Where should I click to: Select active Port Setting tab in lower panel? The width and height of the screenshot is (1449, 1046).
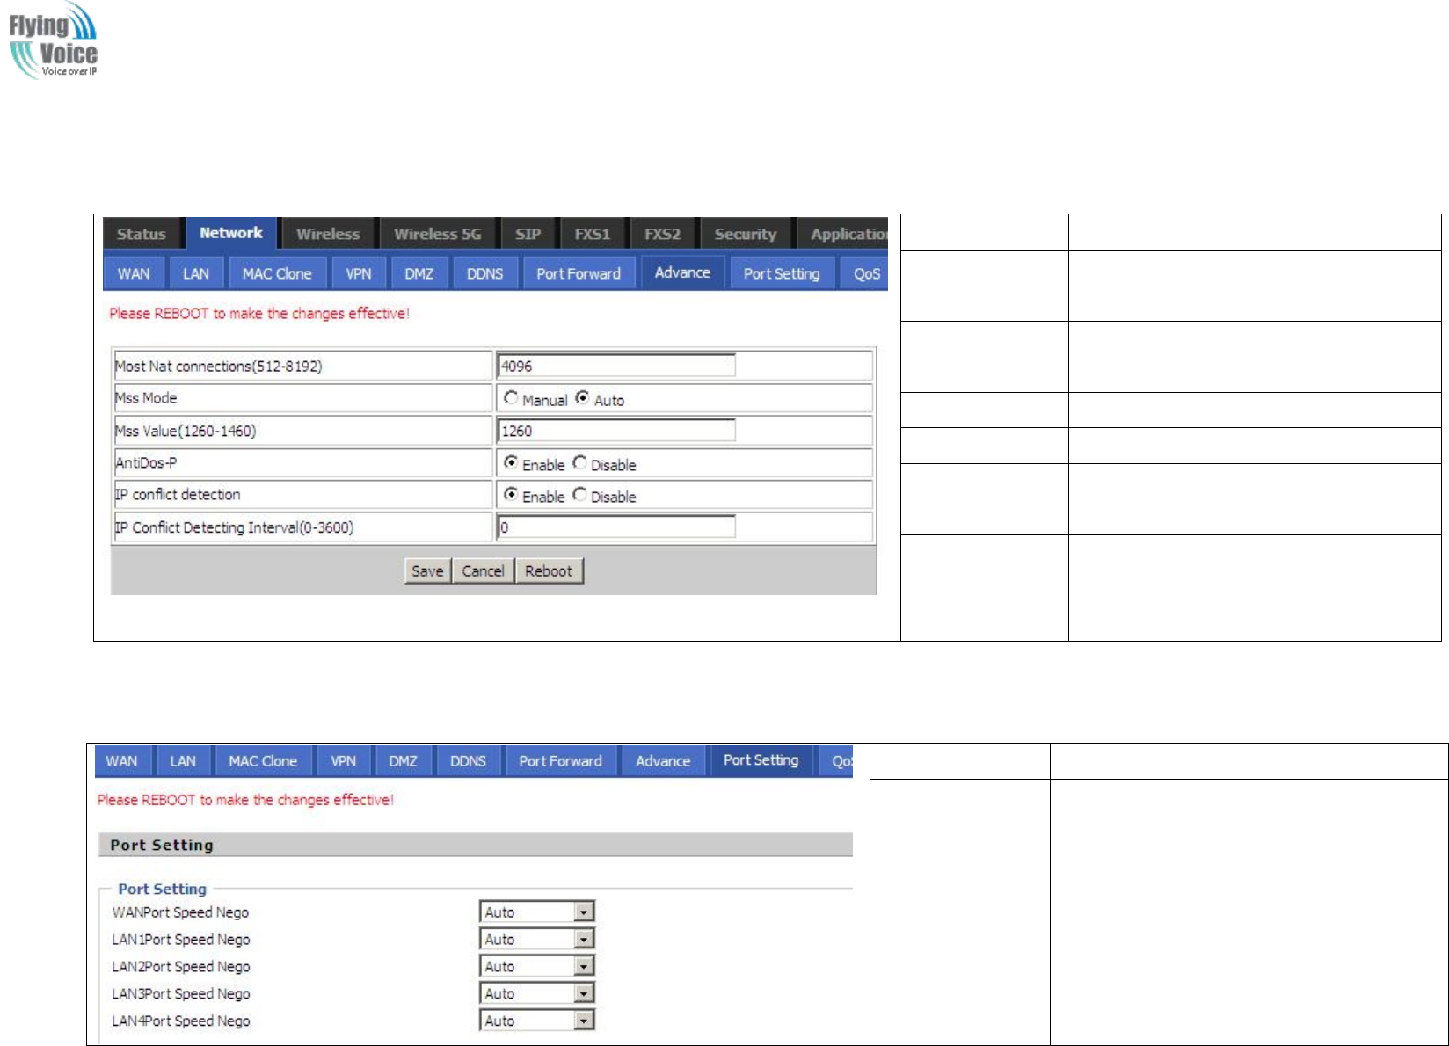tap(761, 760)
